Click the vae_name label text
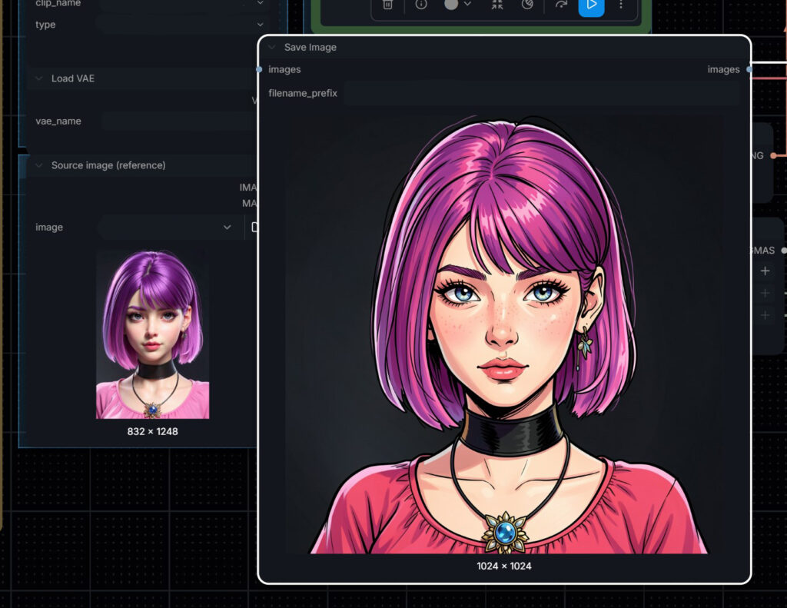 (58, 121)
